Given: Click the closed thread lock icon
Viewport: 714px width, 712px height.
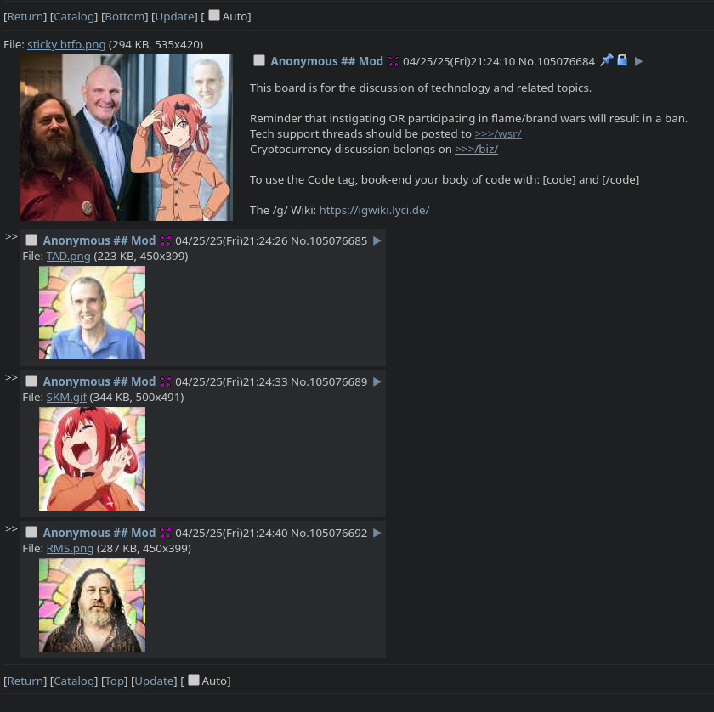Looking at the screenshot, I should 622,59.
